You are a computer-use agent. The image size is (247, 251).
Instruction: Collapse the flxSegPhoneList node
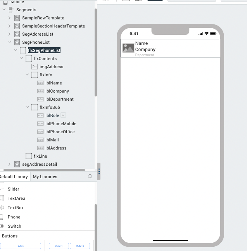(x=16, y=50)
